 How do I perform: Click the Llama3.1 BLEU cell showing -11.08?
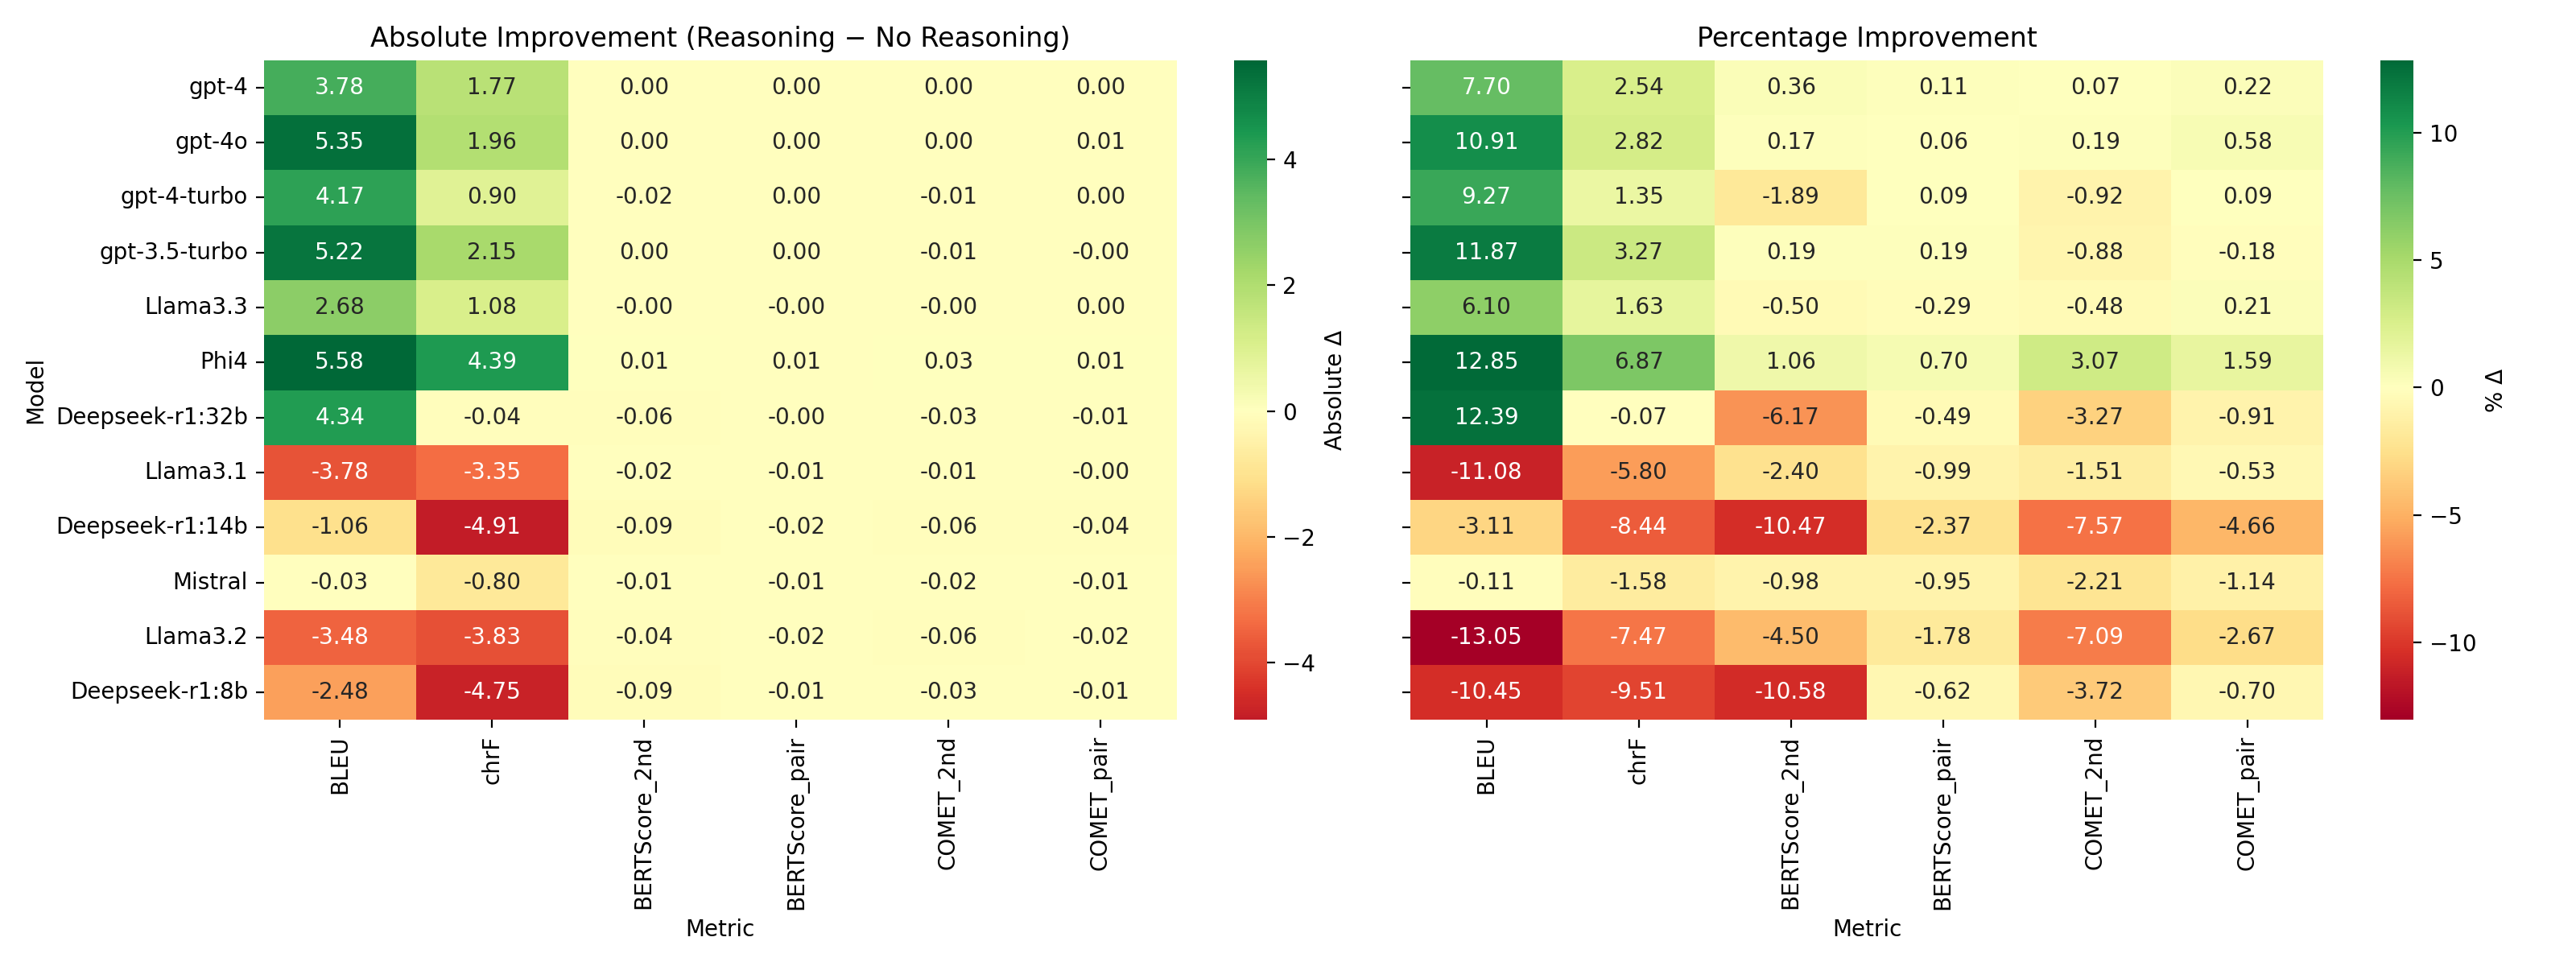click(x=1486, y=471)
